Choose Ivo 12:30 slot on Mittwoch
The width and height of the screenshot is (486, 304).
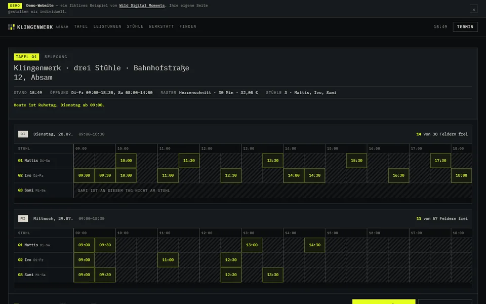pyautogui.click(x=231, y=260)
